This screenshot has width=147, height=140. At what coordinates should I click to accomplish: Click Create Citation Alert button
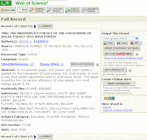(x=119, y=84)
